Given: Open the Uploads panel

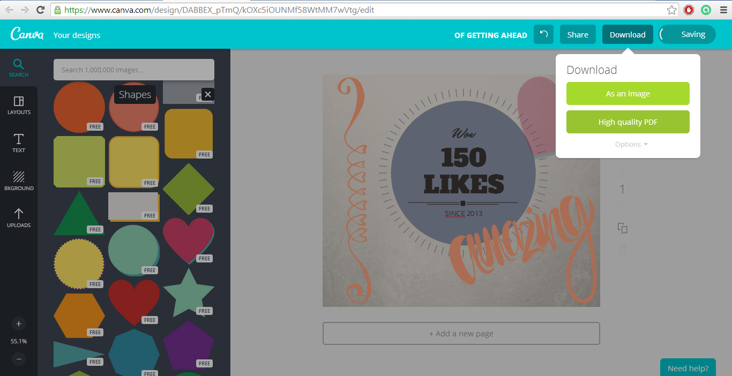Looking at the screenshot, I should click(18, 218).
